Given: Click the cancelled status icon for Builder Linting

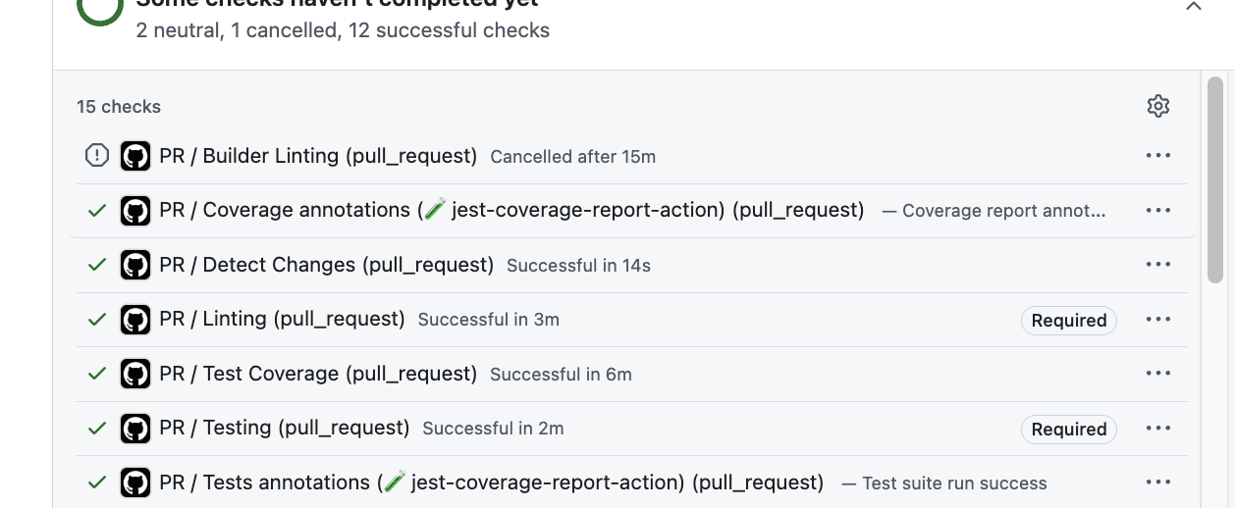Looking at the screenshot, I should 97,156.
